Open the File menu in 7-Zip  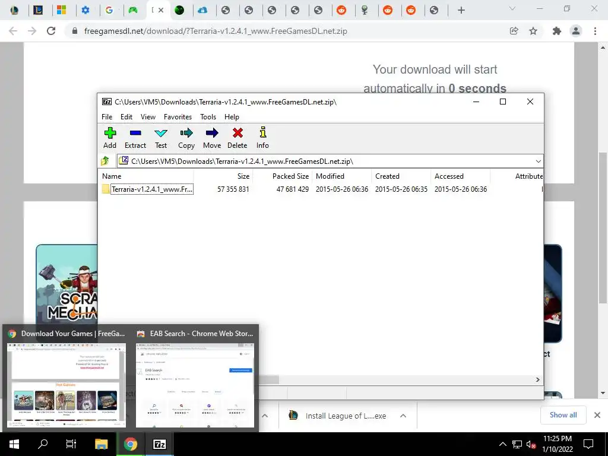[x=107, y=117]
